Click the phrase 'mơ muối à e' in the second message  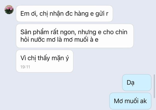pyautogui.click(x=81, y=40)
